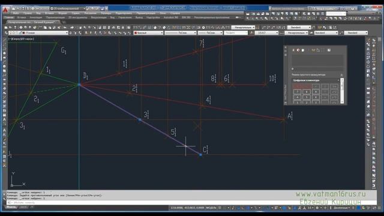The image size is (384, 216).
Task: Click the Clean Screen icon in status bar
Action: pos(375,208)
